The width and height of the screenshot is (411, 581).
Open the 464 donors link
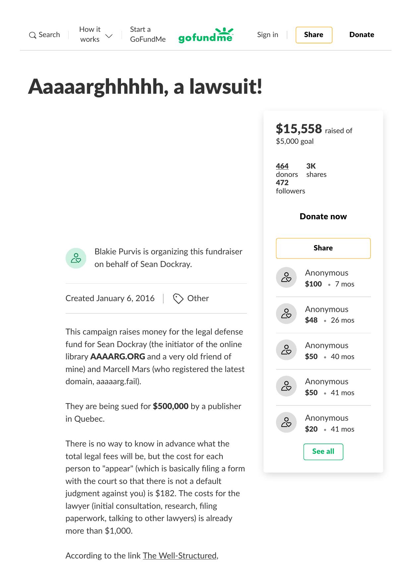(282, 166)
